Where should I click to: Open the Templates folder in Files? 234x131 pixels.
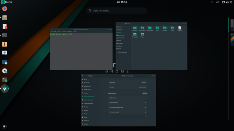coord(135,35)
